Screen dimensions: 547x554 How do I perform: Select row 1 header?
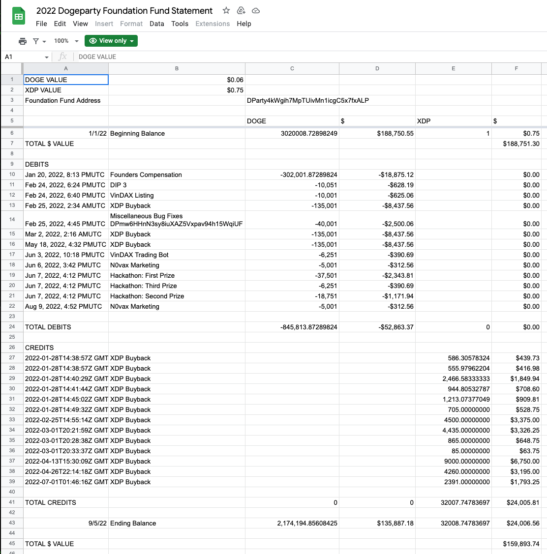[12, 80]
